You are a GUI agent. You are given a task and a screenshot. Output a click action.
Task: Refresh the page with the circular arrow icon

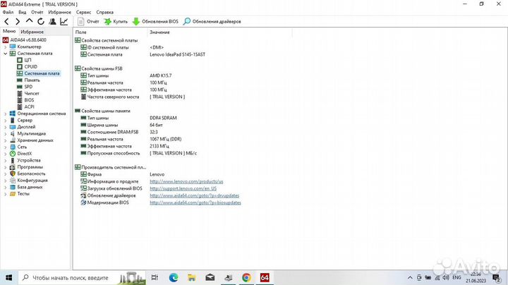tap(41, 21)
